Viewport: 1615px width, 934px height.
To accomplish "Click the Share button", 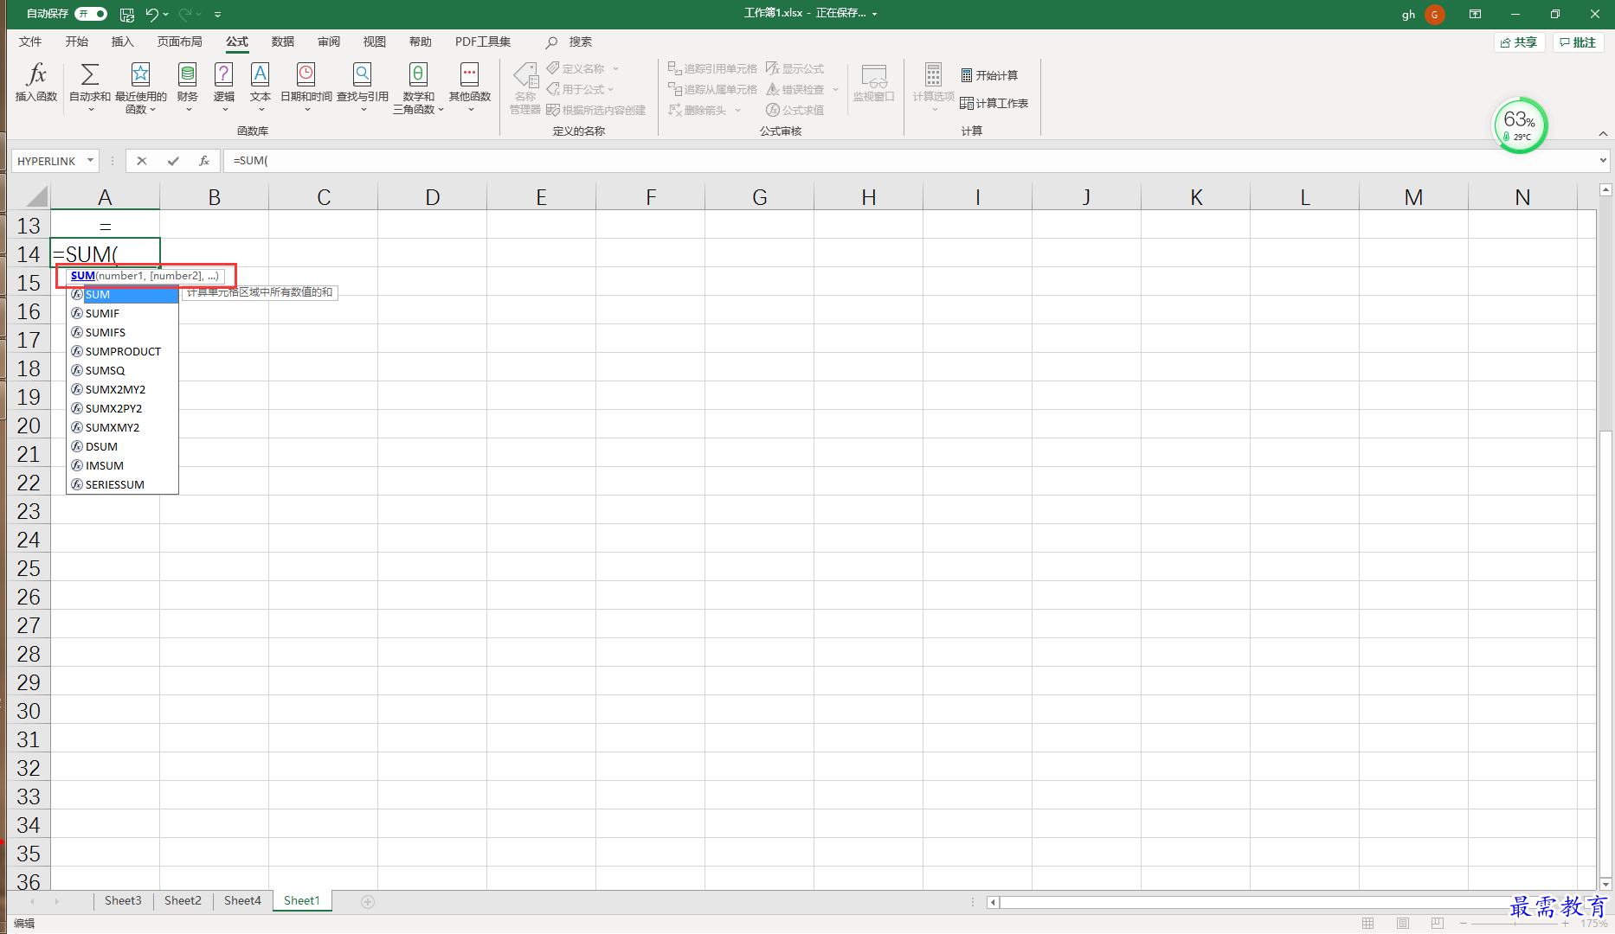I will coord(1520,42).
